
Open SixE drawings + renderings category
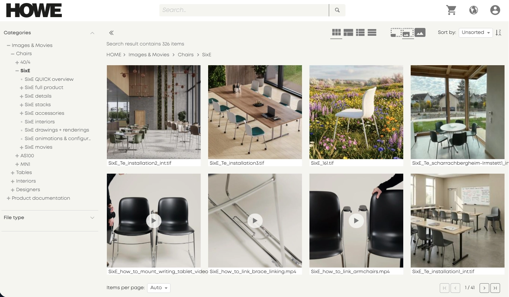click(57, 130)
